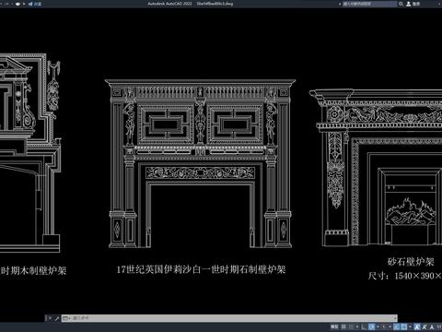
Task: Click the search field in the title bar
Action: [x=369, y=4]
